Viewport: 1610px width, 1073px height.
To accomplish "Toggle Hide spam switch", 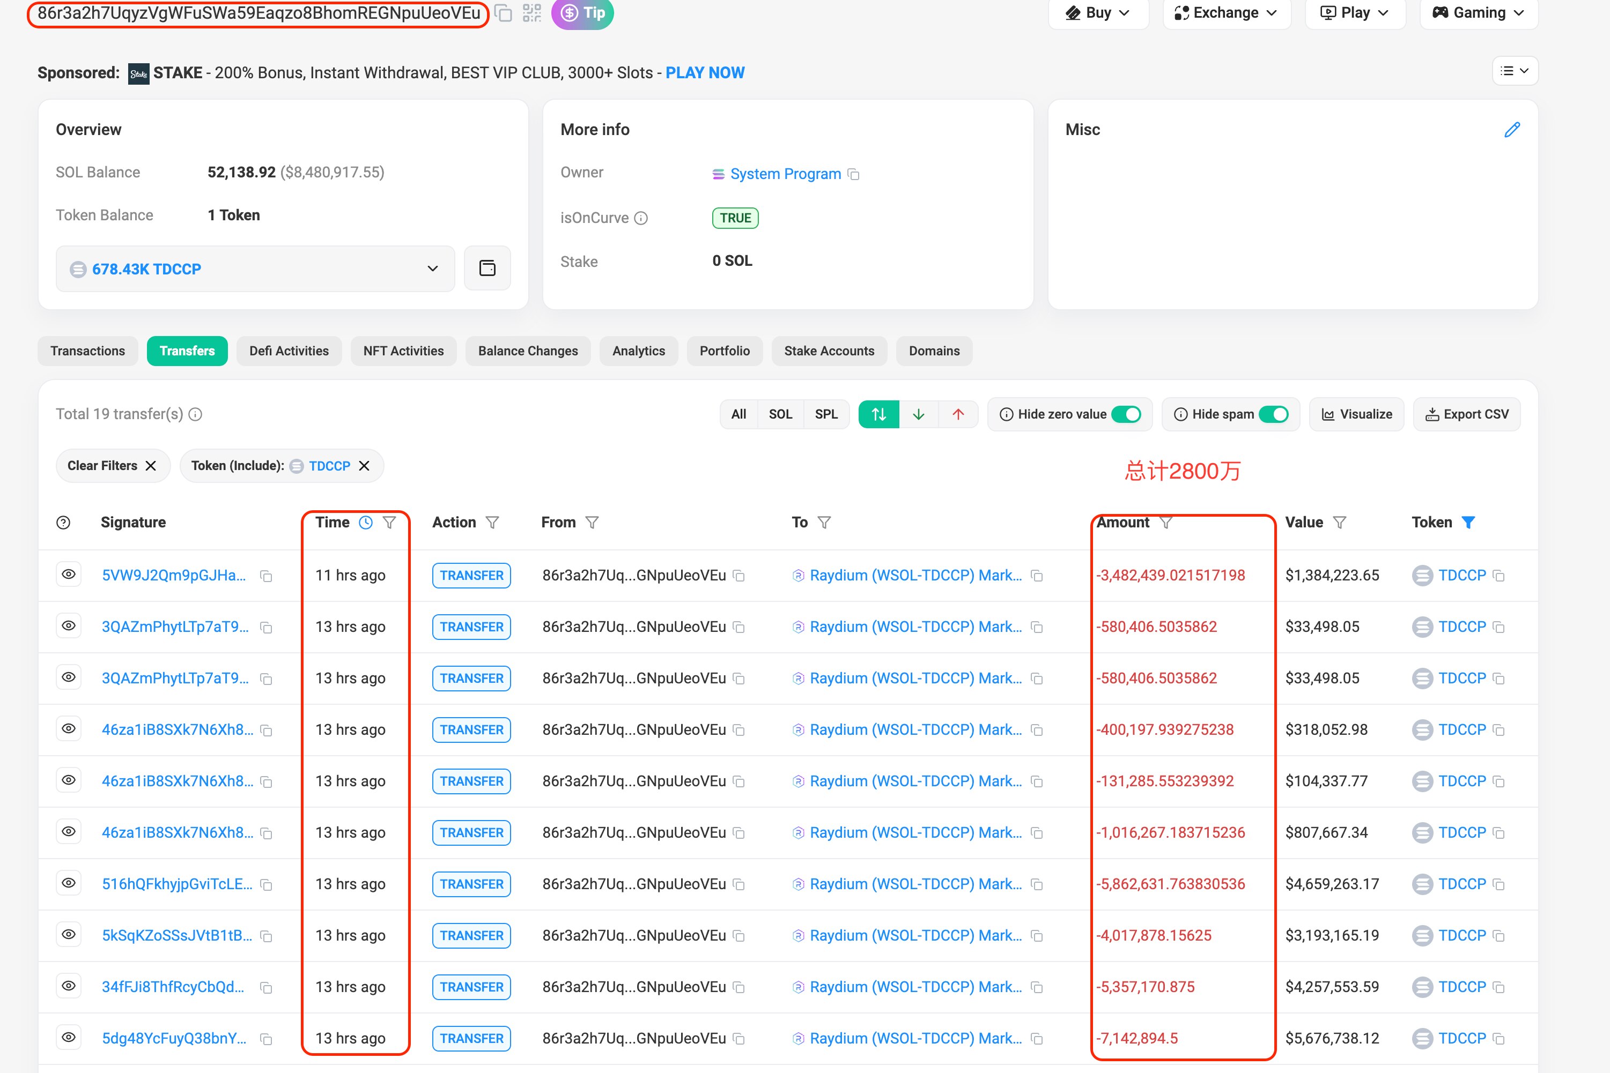I will click(1273, 414).
